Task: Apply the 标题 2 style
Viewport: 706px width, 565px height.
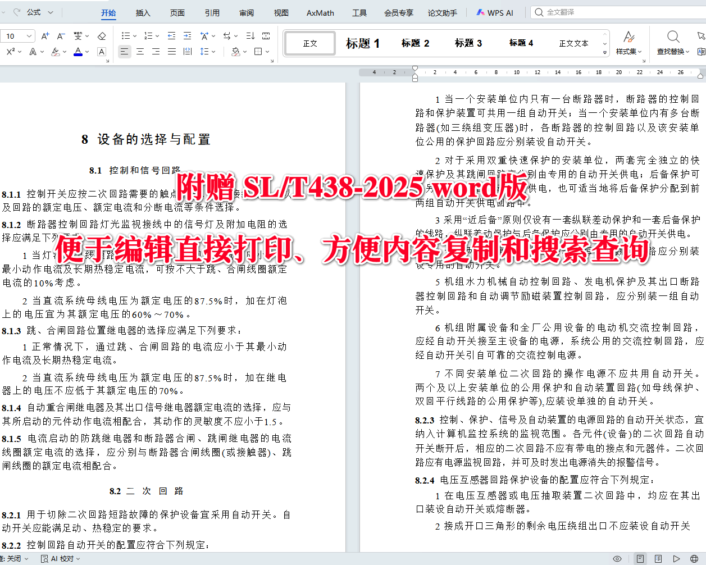Action: point(416,43)
